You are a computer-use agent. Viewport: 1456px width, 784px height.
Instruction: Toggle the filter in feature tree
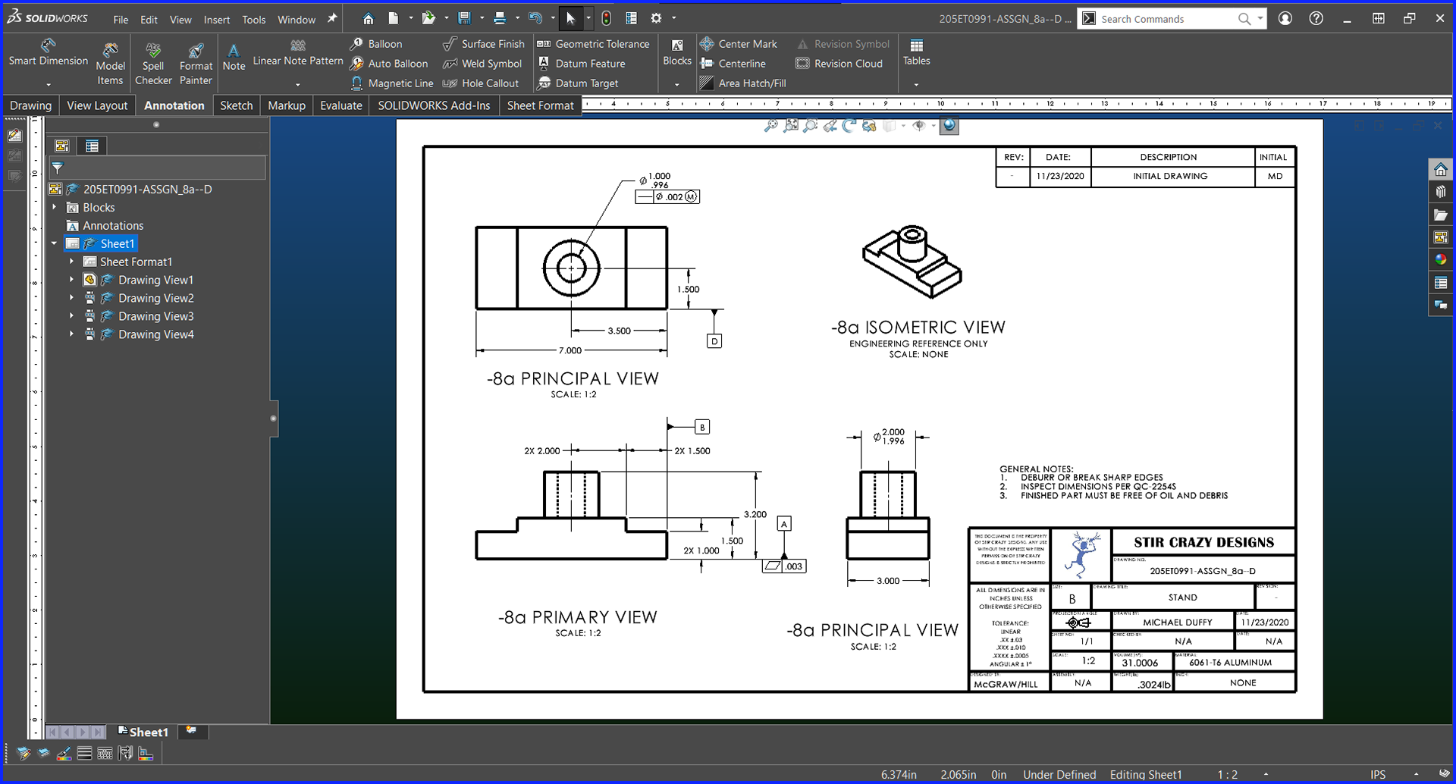[58, 168]
